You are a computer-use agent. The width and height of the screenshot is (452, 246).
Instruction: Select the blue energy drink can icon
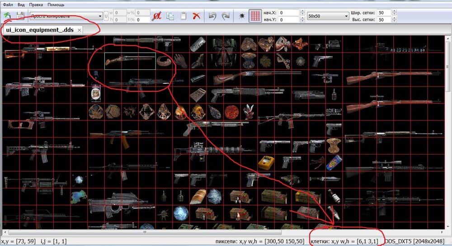pyautogui.click(x=334, y=163)
